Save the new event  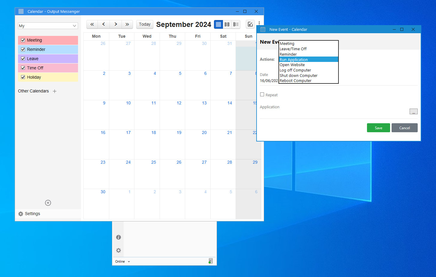pyautogui.click(x=378, y=128)
